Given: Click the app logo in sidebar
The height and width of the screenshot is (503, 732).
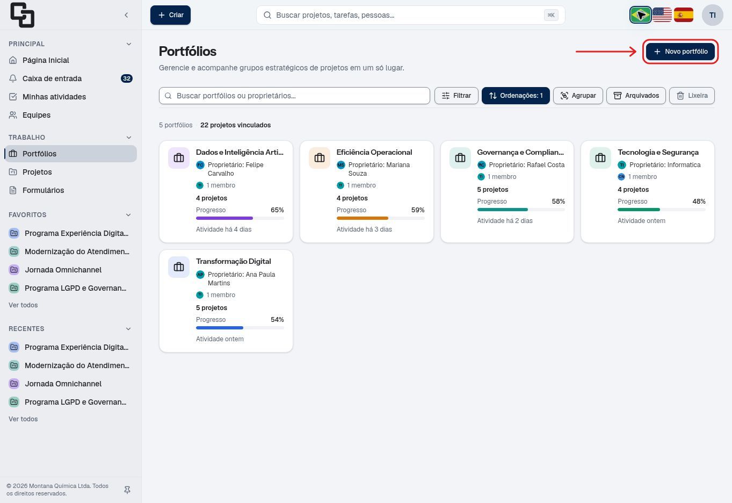Looking at the screenshot, I should click(x=23, y=15).
